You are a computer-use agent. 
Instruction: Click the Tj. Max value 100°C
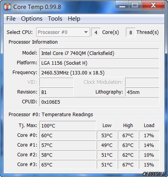pyautogui.click(x=68, y=126)
